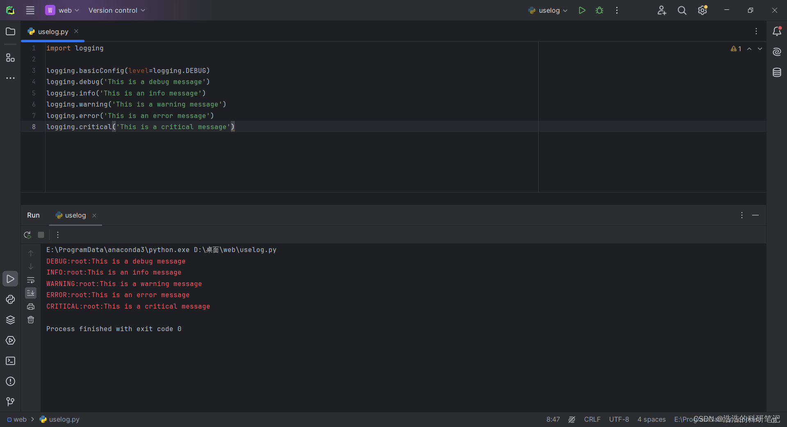
Task: Open the Notifications bell
Action: [x=777, y=31]
